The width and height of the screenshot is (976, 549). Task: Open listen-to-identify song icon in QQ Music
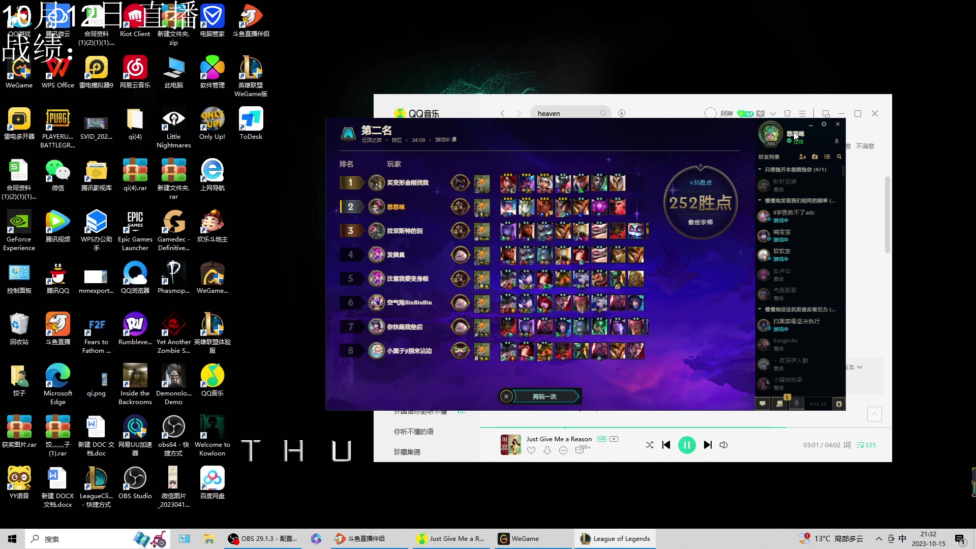[x=622, y=113]
